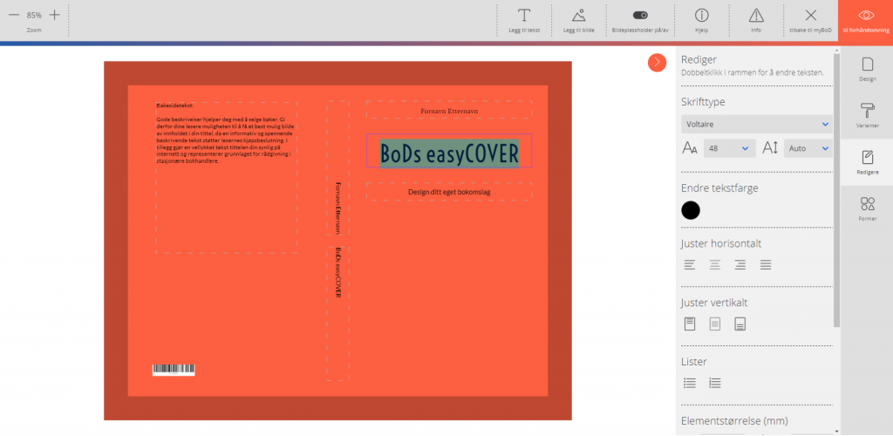
Task: Open the font size 48 dropdown
Action: point(730,148)
